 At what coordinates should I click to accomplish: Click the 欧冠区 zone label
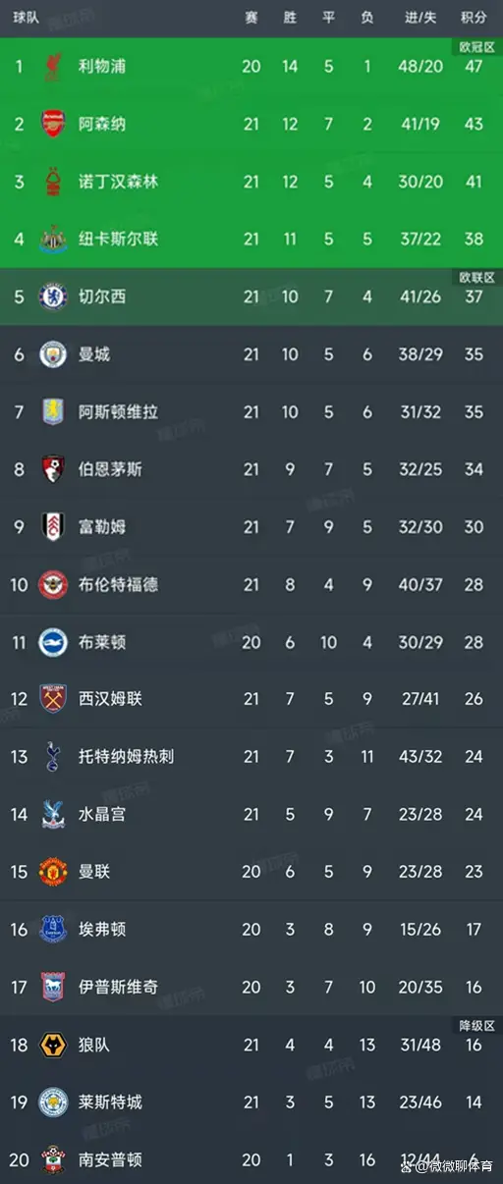[x=477, y=46]
